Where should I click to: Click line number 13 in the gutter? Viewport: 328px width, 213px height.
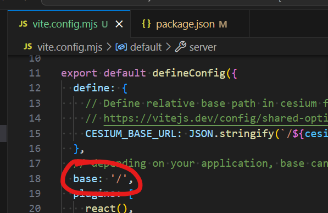click(x=35, y=103)
